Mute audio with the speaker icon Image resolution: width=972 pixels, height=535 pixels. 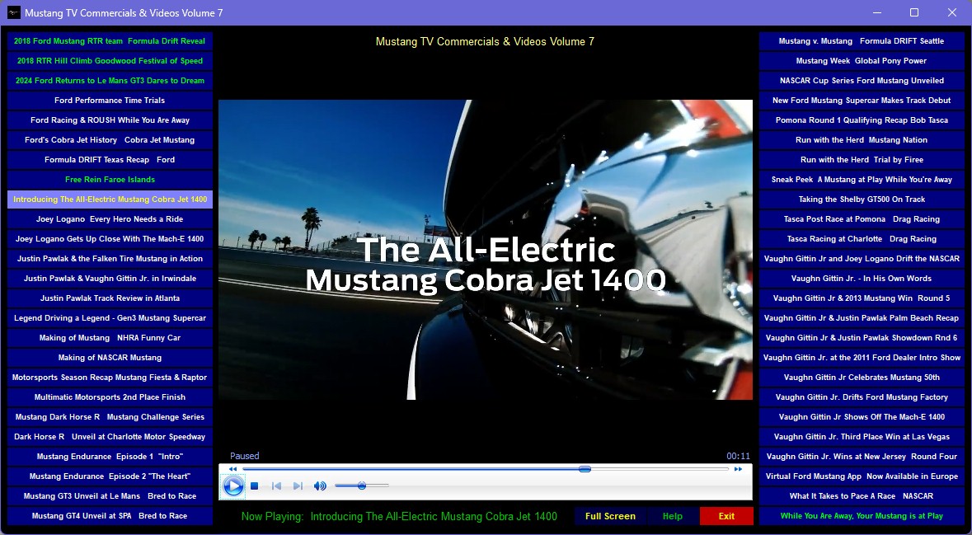320,486
